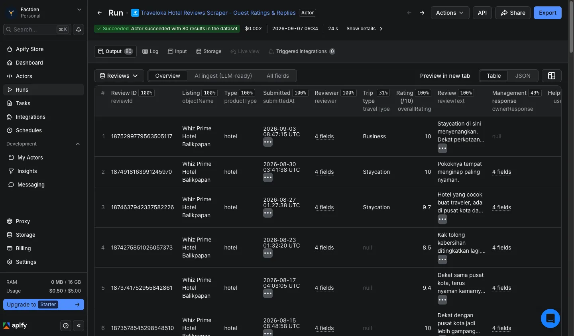
Task: Switch to Table view
Action: (x=493, y=76)
